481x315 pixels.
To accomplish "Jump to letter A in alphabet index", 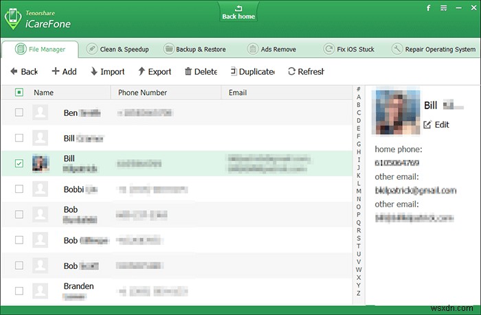I will 359,97.
